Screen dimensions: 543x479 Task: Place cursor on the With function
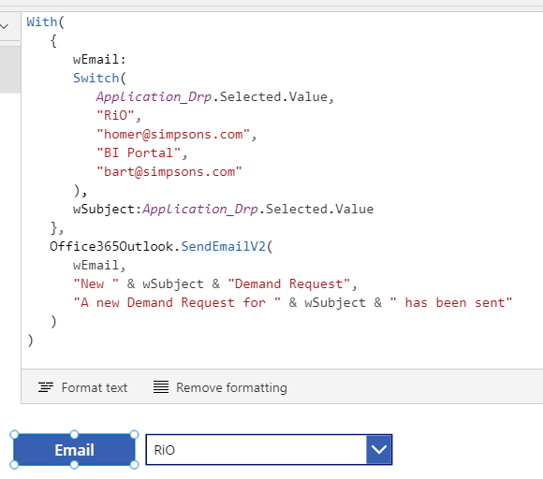[42, 22]
